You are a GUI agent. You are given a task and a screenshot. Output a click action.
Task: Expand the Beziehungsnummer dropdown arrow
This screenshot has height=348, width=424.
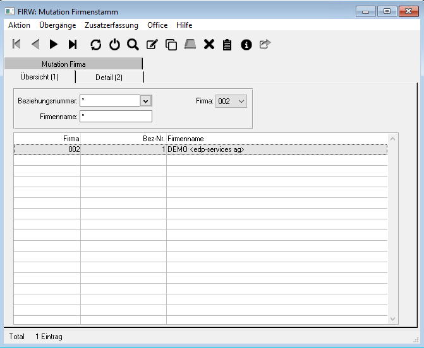coord(146,101)
